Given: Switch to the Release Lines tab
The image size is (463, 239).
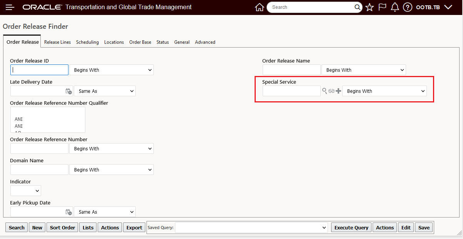Looking at the screenshot, I should [57, 42].
